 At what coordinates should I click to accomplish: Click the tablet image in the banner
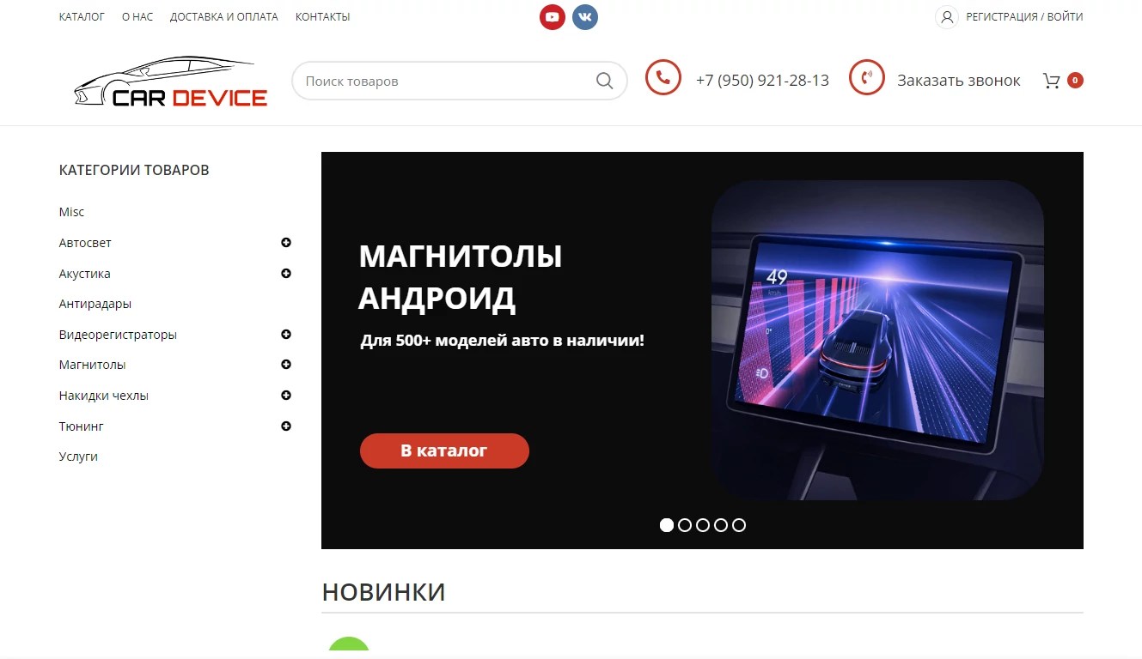click(877, 340)
